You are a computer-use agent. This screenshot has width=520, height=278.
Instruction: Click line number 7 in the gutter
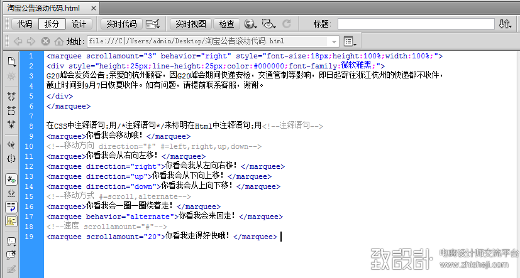coord(31,116)
